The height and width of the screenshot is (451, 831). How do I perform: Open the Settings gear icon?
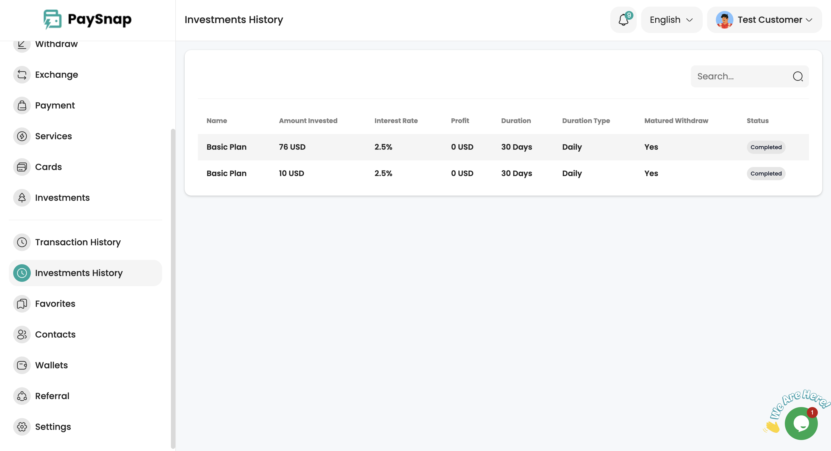[22, 427]
